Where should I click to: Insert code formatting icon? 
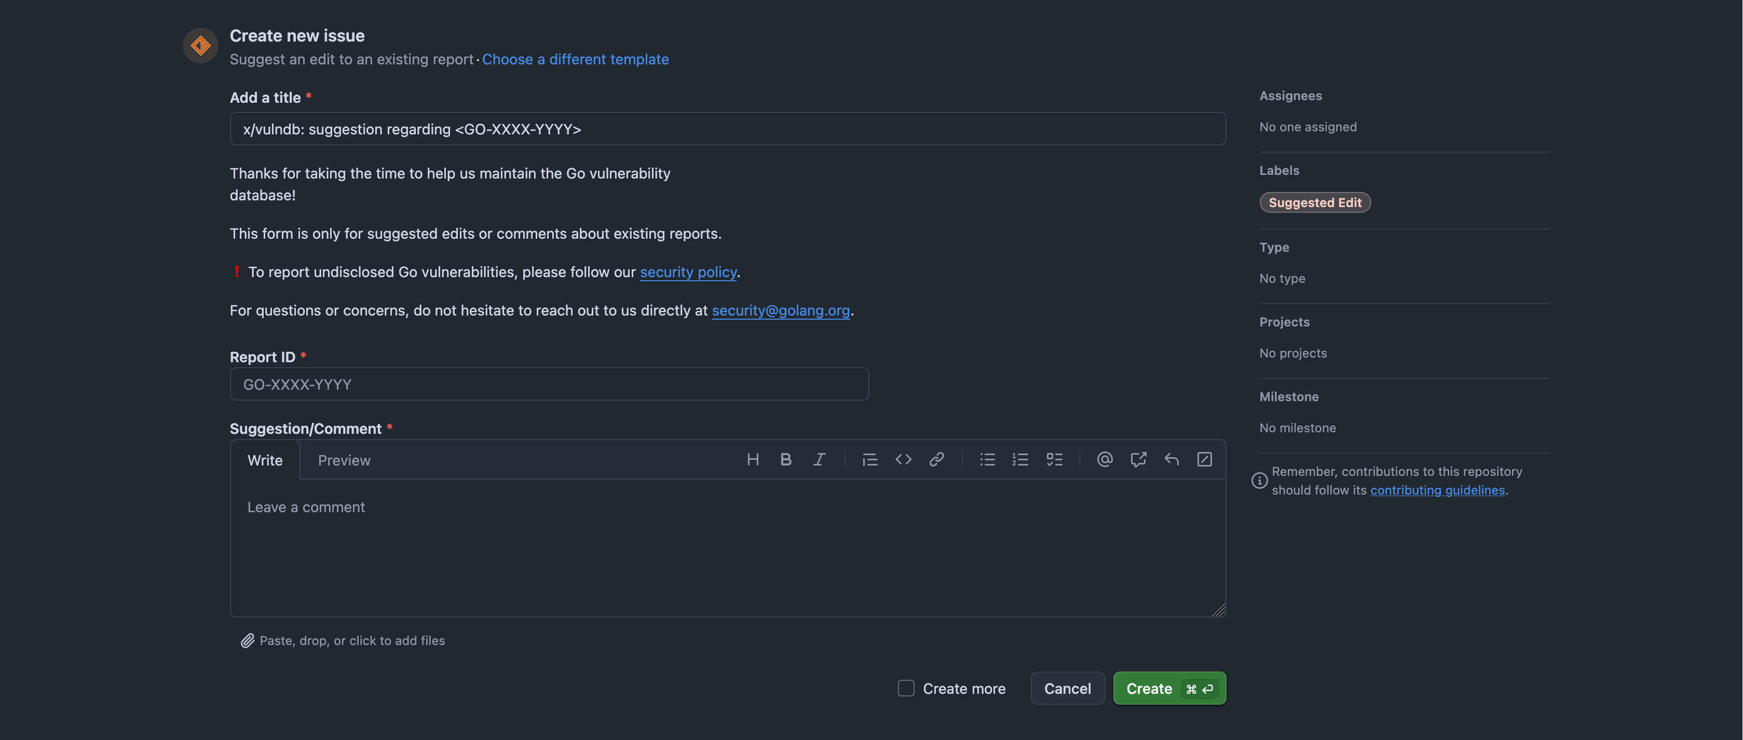pos(903,459)
